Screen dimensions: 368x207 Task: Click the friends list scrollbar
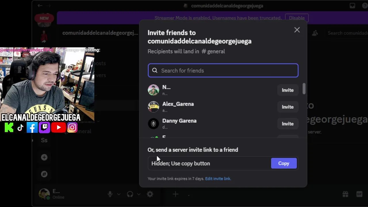pos(304,89)
